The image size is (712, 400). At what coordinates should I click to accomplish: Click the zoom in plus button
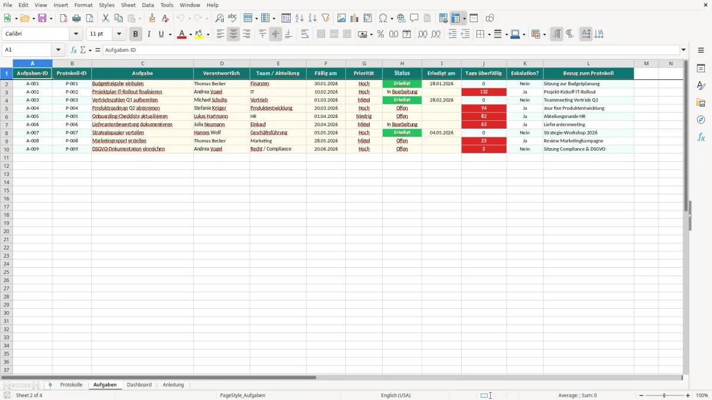coord(688,395)
